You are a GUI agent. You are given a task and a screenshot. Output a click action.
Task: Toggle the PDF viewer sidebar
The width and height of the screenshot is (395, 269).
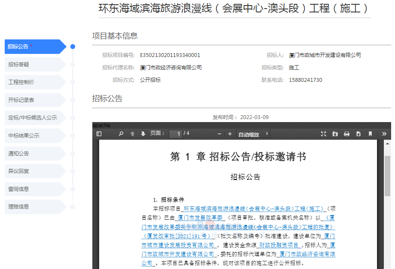[x=99, y=134]
